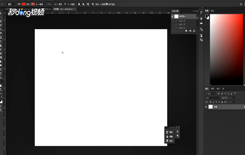This screenshot has width=245, height=155.
Task: Click the History icon in collapsed dock
Action: (x=201, y=13)
